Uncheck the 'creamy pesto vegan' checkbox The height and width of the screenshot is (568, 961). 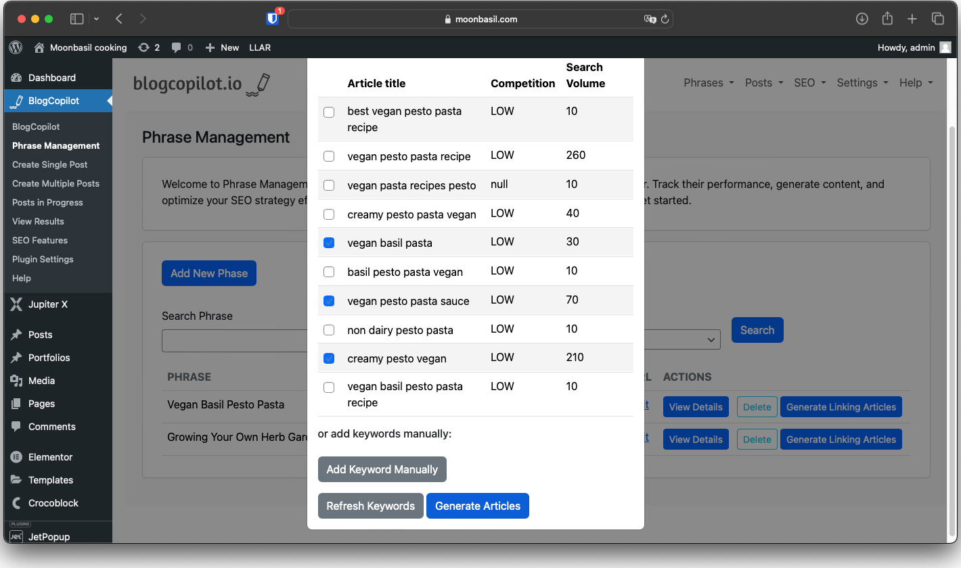[x=329, y=358]
